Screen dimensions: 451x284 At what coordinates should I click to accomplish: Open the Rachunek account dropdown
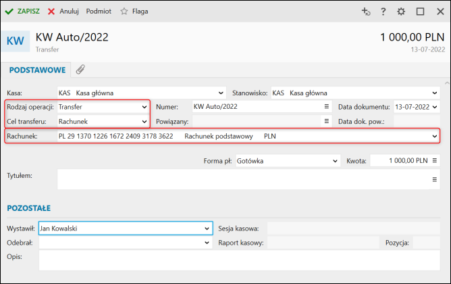pos(435,136)
